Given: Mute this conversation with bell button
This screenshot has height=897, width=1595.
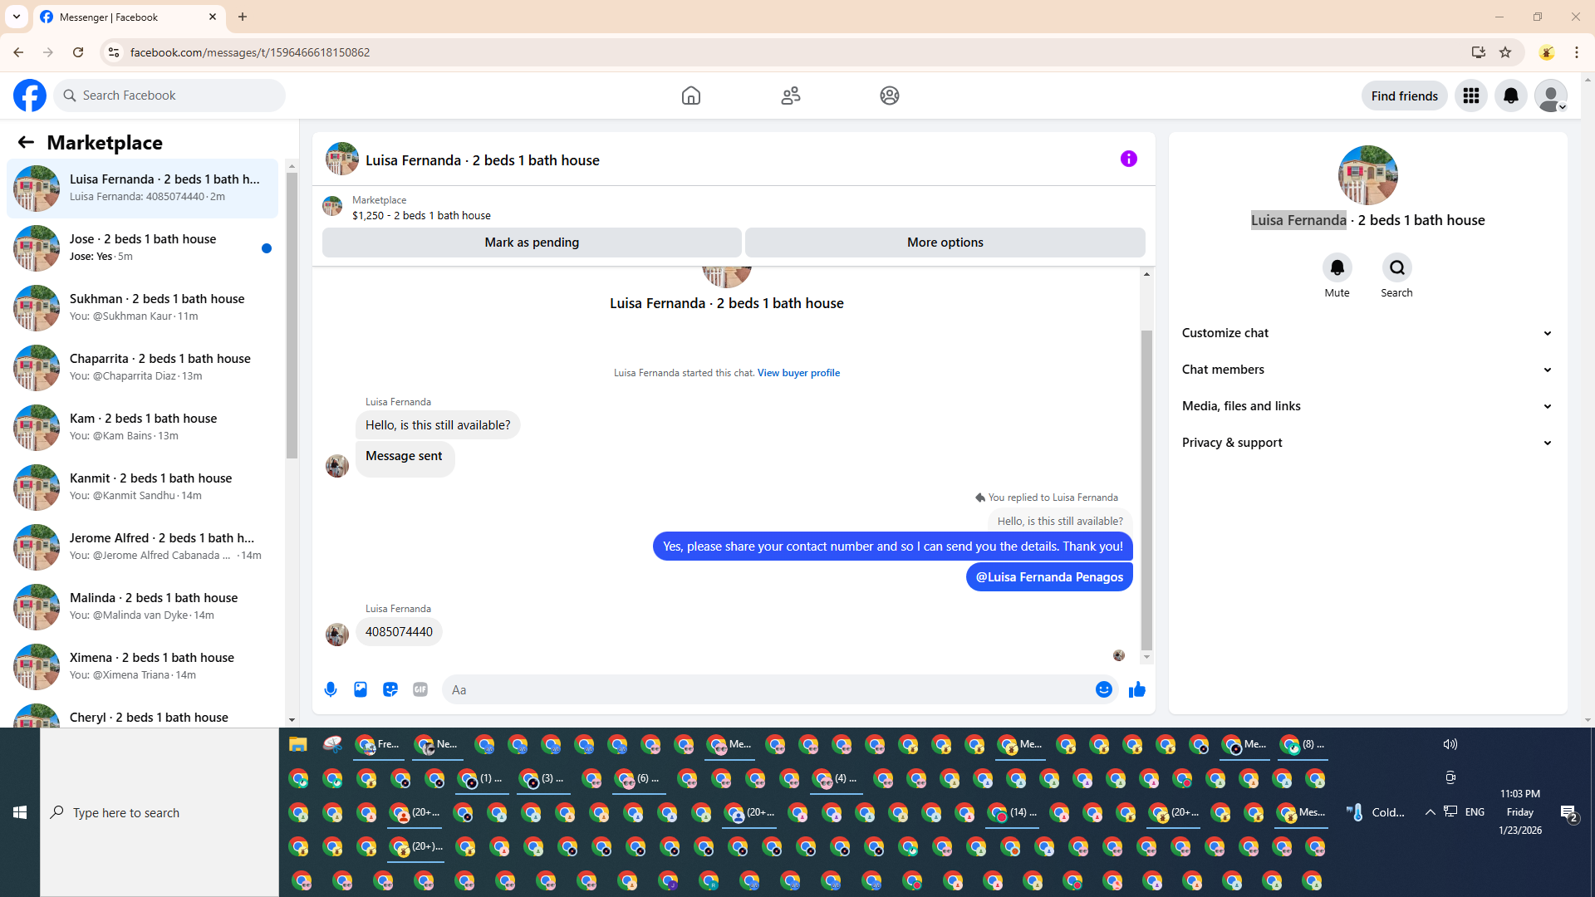Looking at the screenshot, I should point(1337,267).
